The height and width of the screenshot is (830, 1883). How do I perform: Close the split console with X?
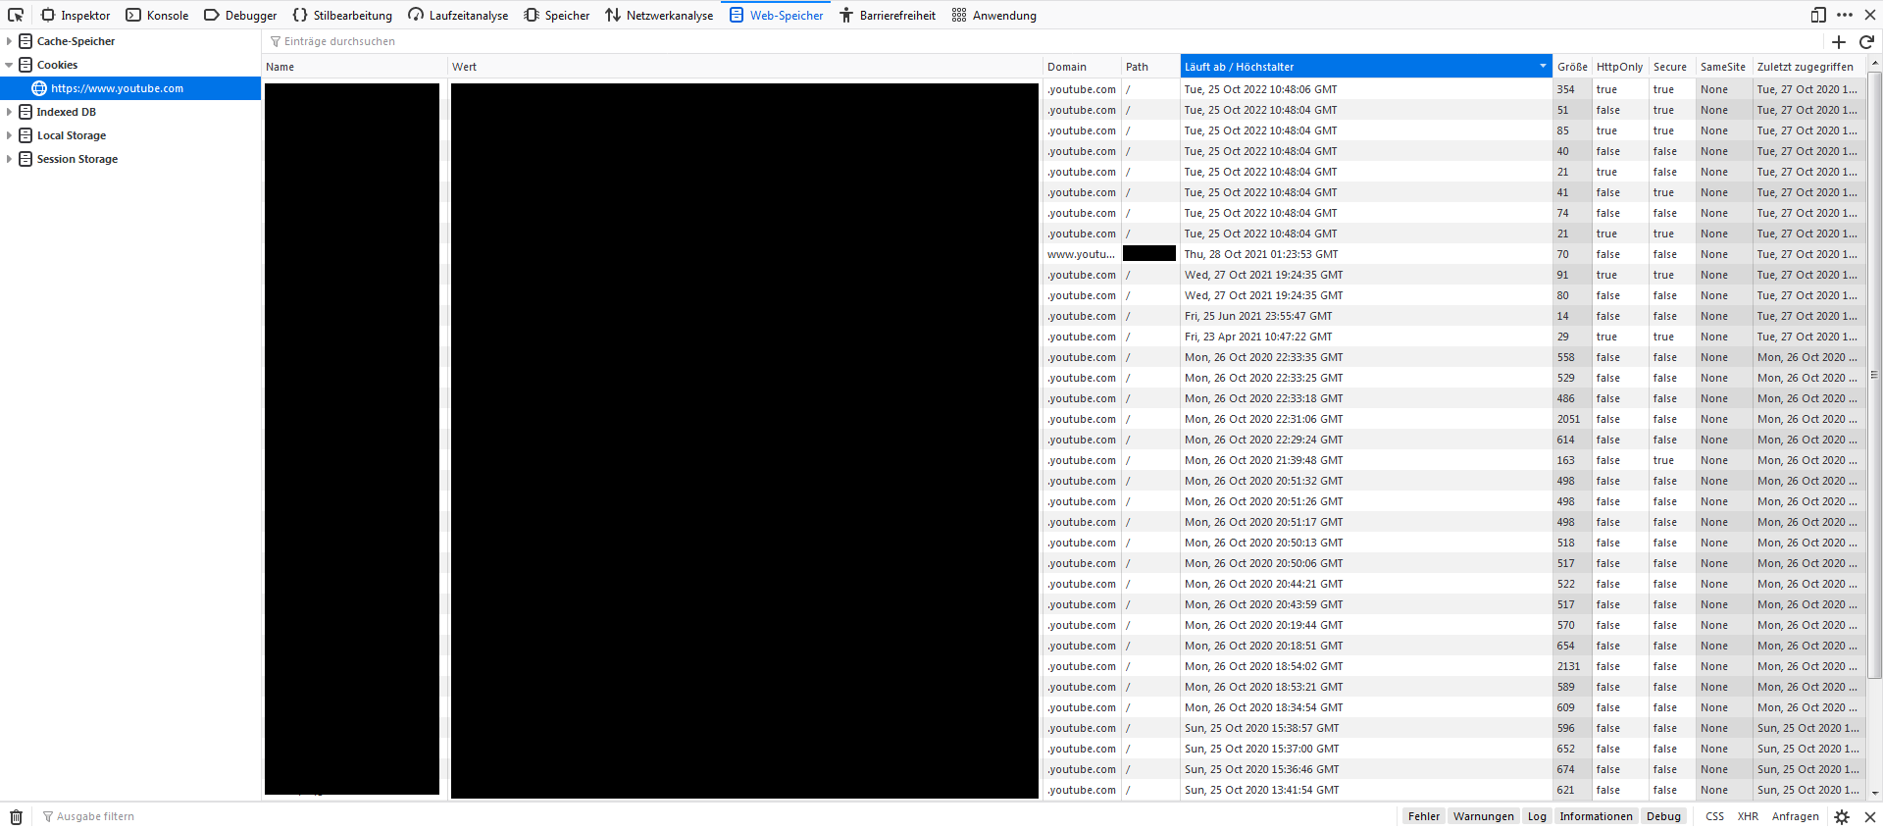tap(1869, 816)
